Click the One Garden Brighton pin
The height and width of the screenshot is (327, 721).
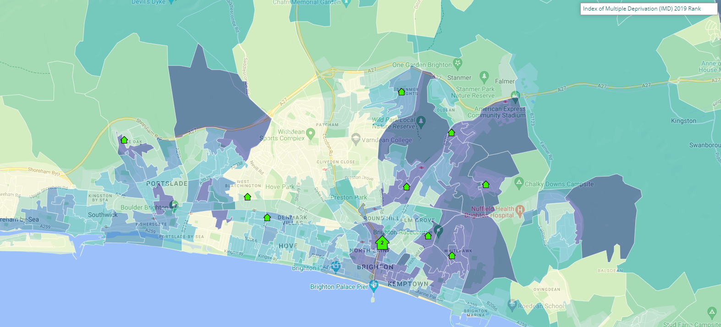coord(457,63)
